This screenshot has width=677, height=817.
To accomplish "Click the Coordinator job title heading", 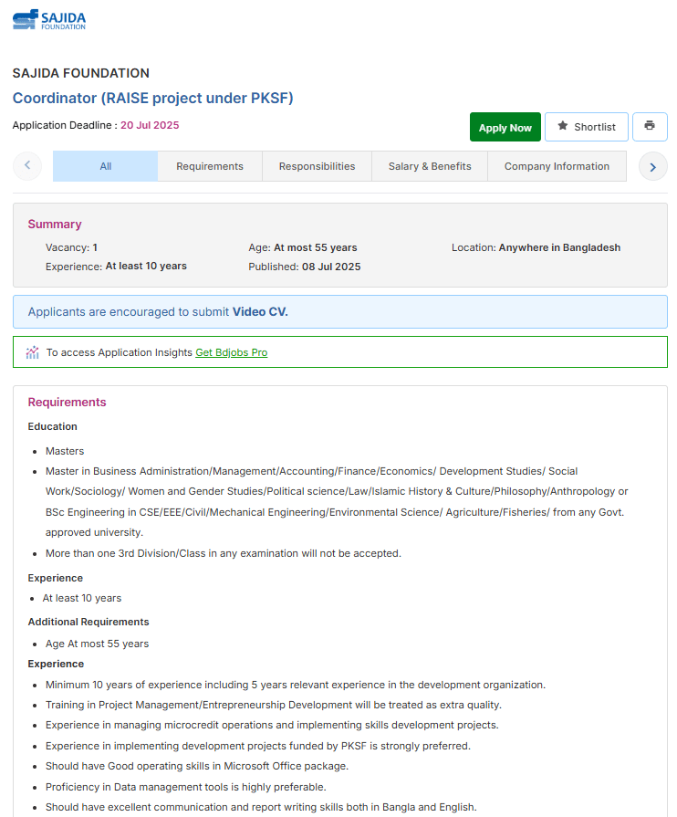I will click(152, 99).
